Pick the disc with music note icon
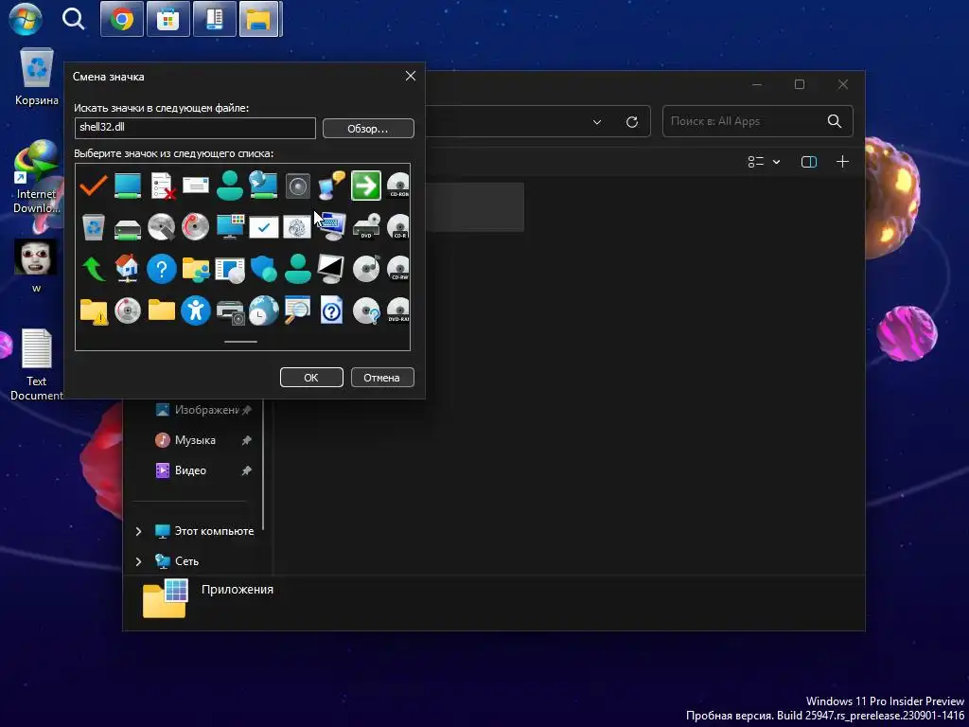The image size is (969, 727). coord(366,269)
